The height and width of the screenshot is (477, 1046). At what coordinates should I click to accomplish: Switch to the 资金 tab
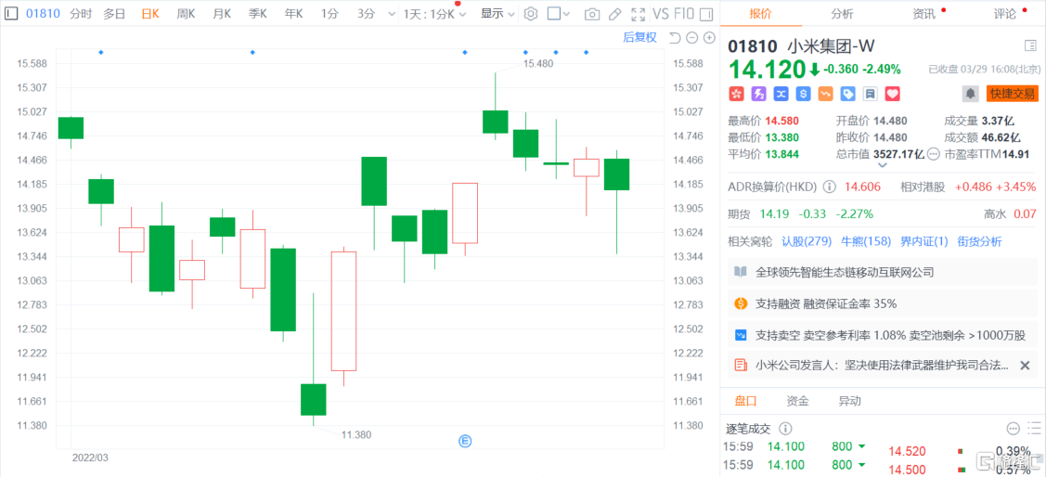[797, 401]
